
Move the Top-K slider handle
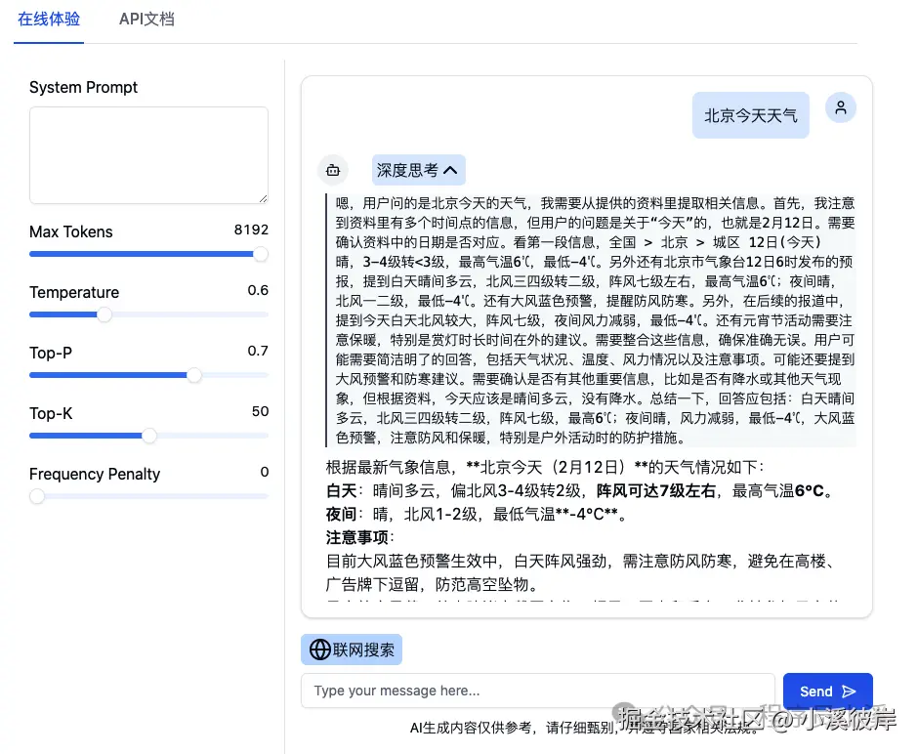[x=149, y=436]
